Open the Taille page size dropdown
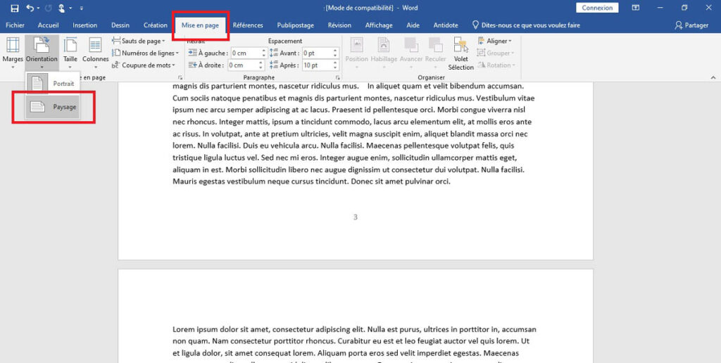 point(70,52)
